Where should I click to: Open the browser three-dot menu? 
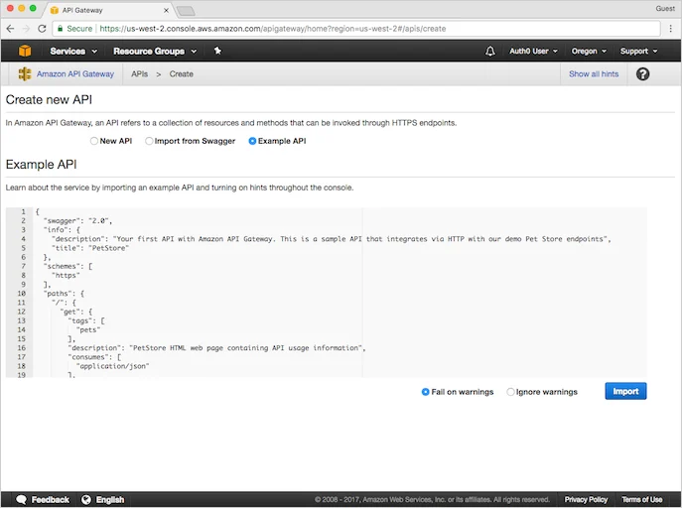pyautogui.click(x=671, y=29)
